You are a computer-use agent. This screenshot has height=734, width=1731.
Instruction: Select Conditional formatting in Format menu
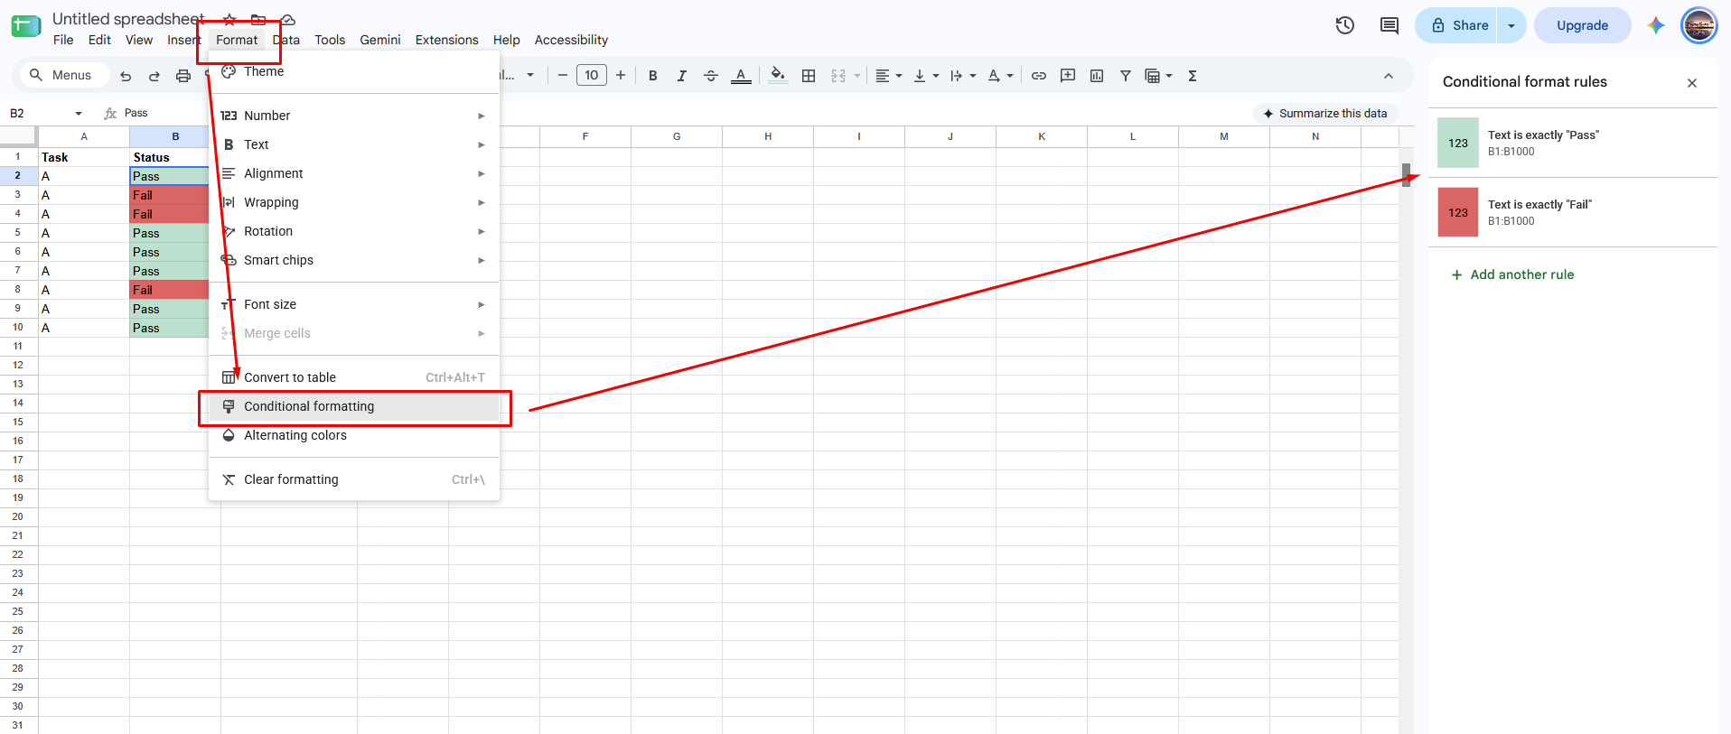[354, 406]
